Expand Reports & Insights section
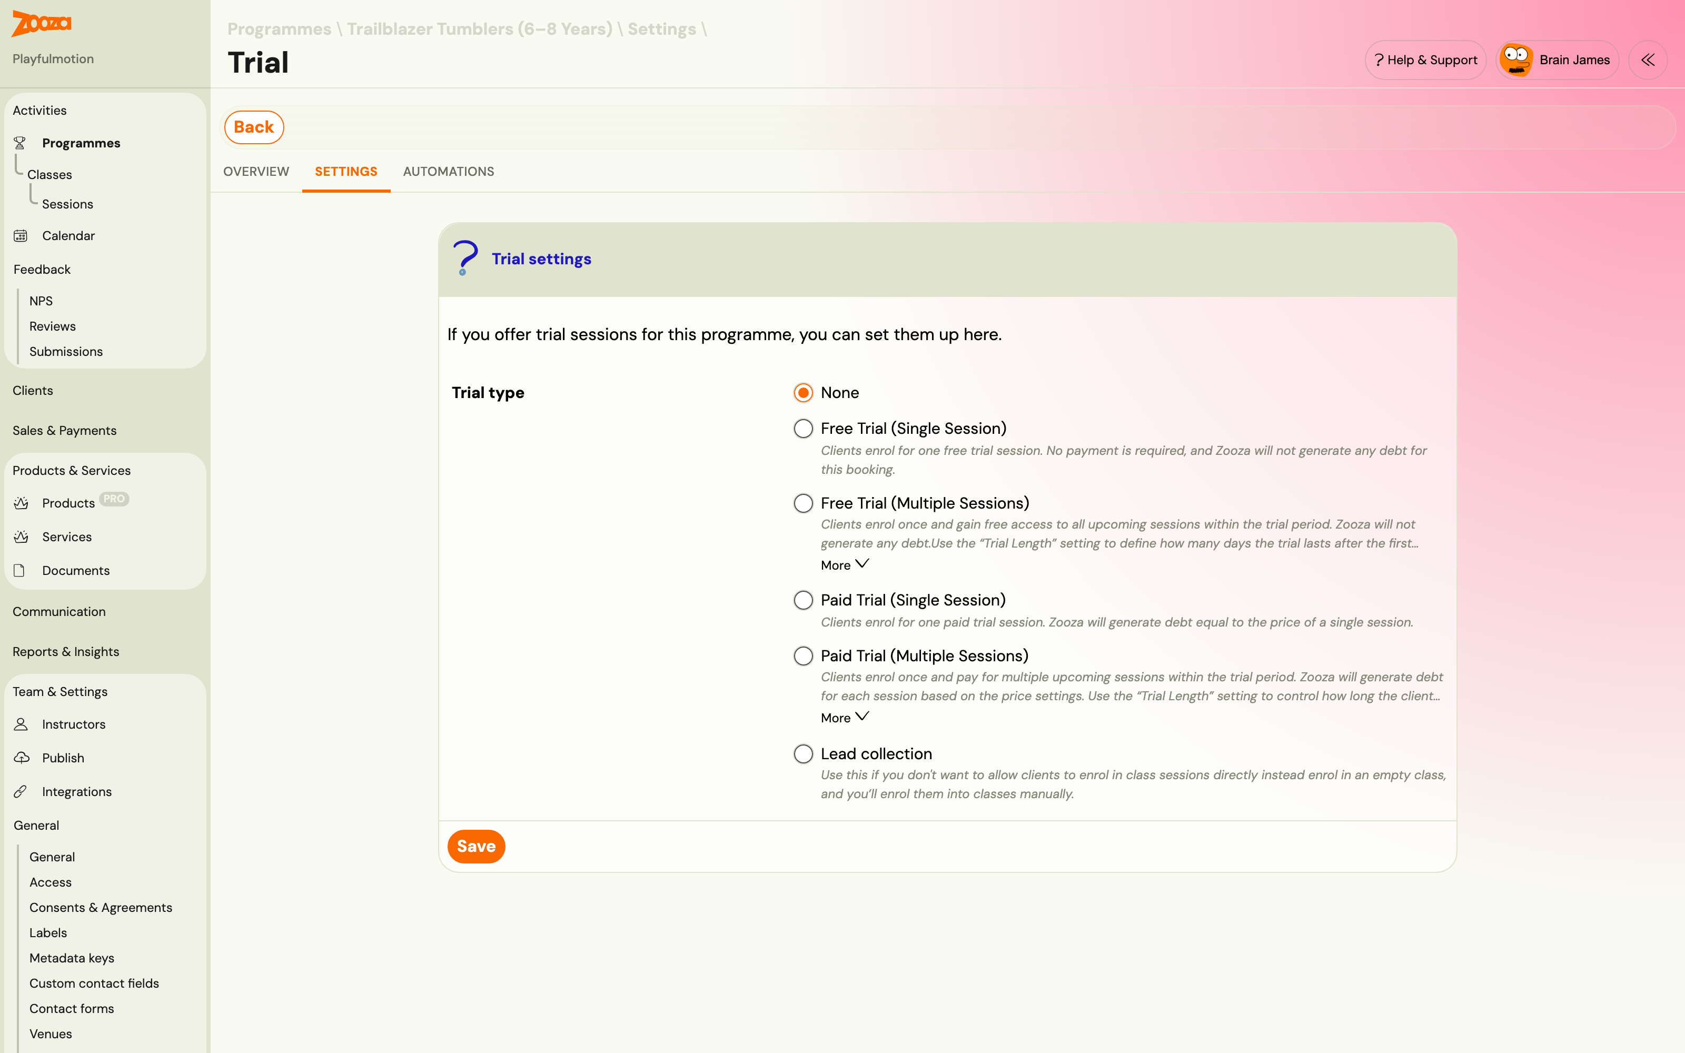The height and width of the screenshot is (1053, 1685). 66,652
